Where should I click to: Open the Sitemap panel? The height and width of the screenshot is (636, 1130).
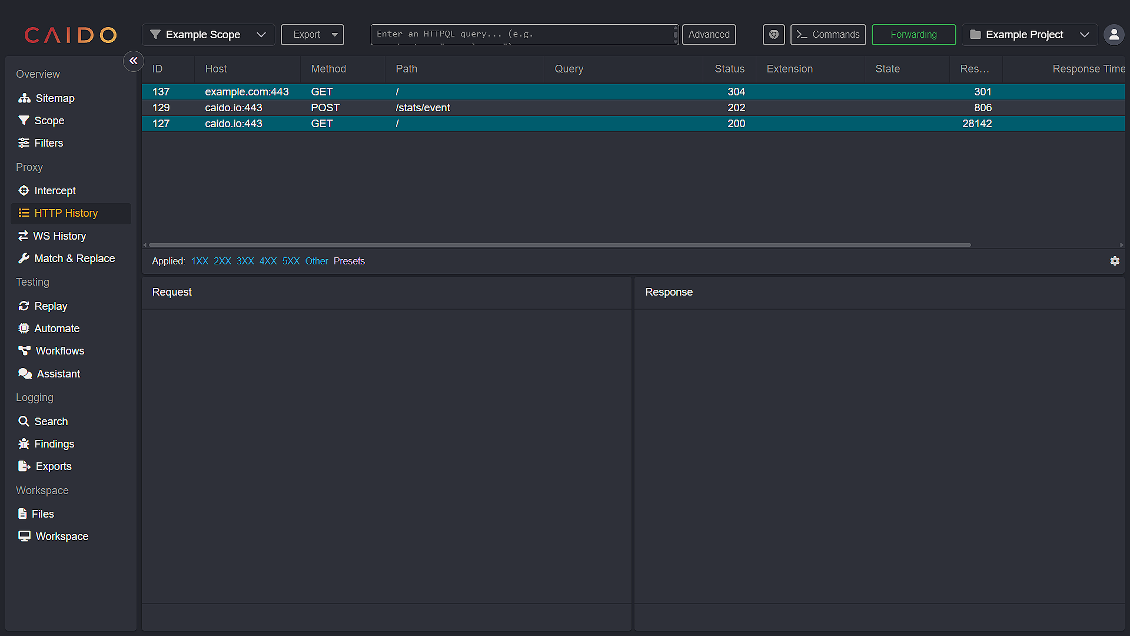[x=55, y=98]
